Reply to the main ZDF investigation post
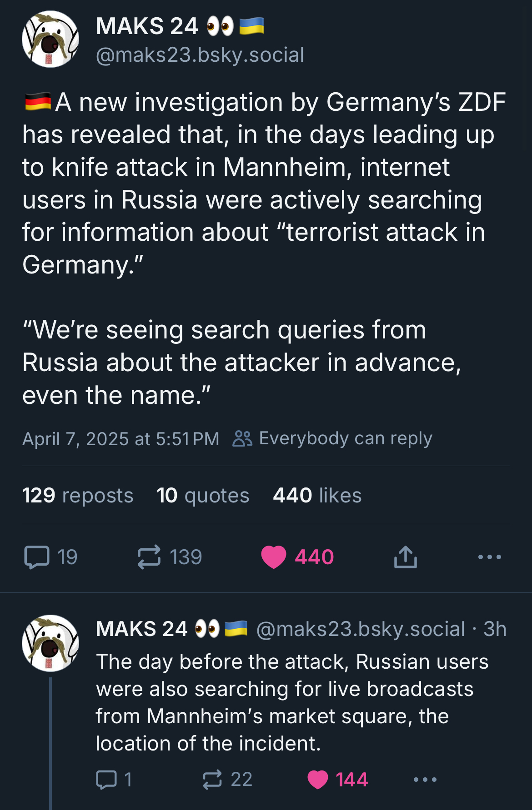Screen dimensions: 532x810 pos(37,557)
